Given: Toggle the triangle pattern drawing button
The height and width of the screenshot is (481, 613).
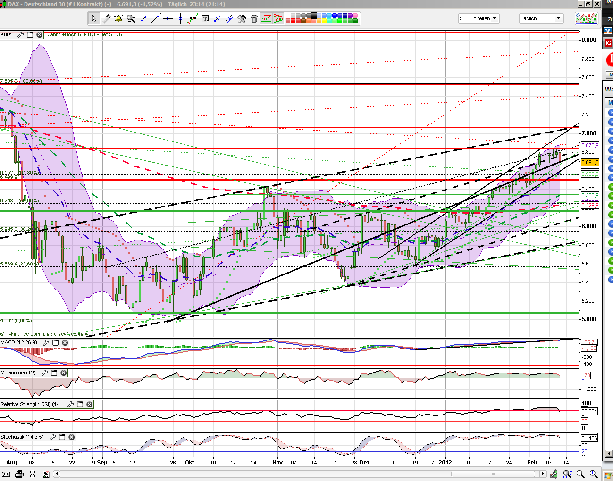Looking at the screenshot, I should pos(278,18).
